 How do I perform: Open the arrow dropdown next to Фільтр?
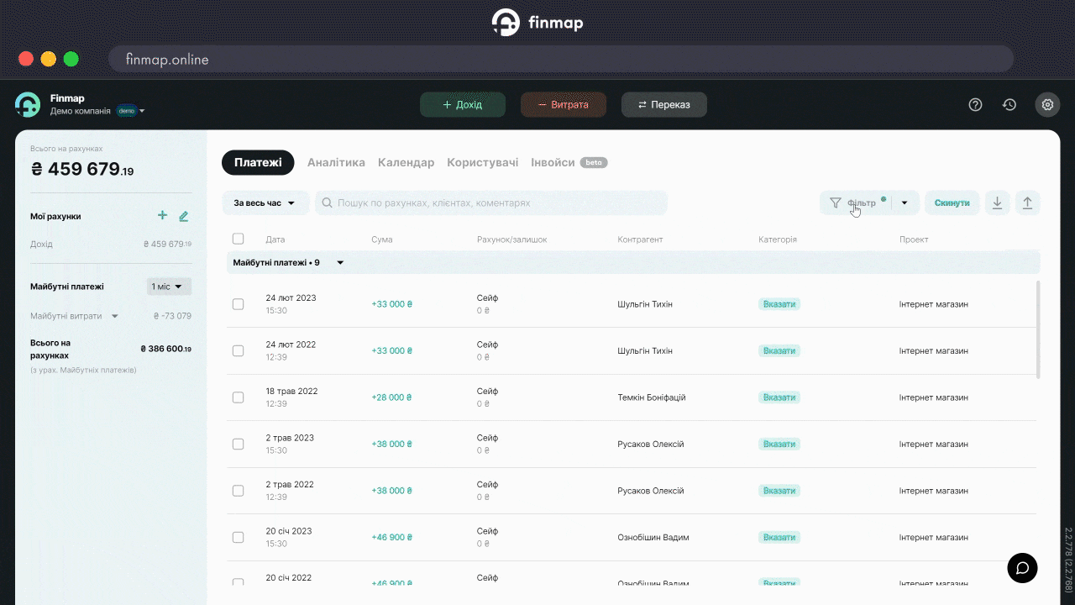(905, 203)
